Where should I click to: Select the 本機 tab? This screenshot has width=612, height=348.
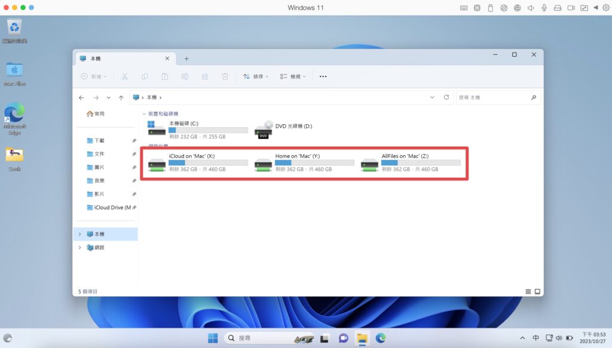[x=125, y=58]
